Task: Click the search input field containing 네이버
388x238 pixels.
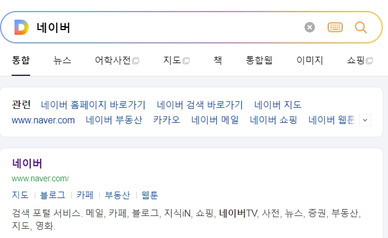Action: point(168,27)
